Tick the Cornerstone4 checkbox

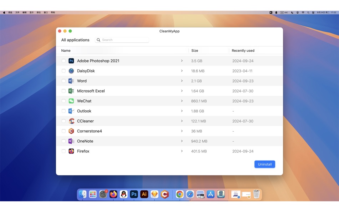64,131
